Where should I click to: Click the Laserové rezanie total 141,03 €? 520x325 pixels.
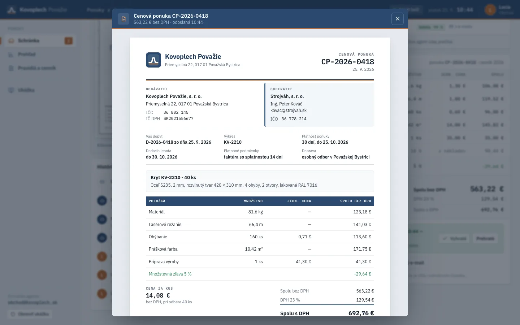(x=362, y=225)
